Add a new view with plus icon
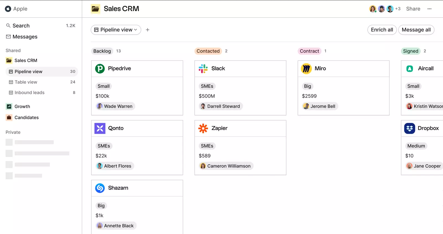 click(148, 30)
